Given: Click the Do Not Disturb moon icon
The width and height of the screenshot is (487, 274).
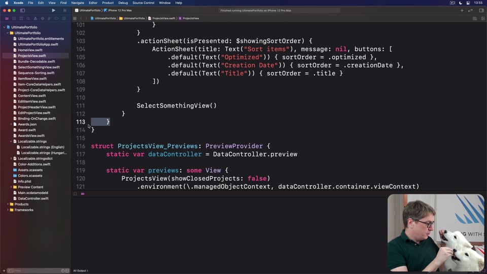Looking at the screenshot, I should click(461, 3).
